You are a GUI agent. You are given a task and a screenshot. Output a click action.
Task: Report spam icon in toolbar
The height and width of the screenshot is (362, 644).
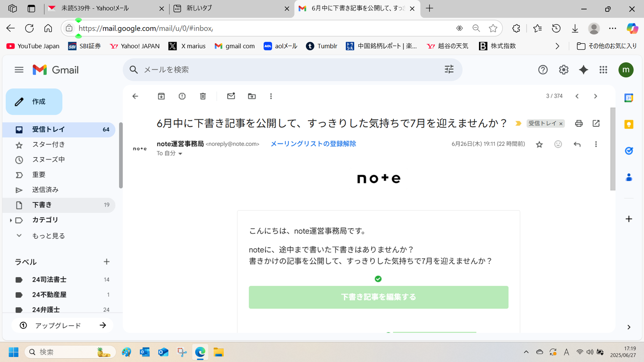[182, 96]
